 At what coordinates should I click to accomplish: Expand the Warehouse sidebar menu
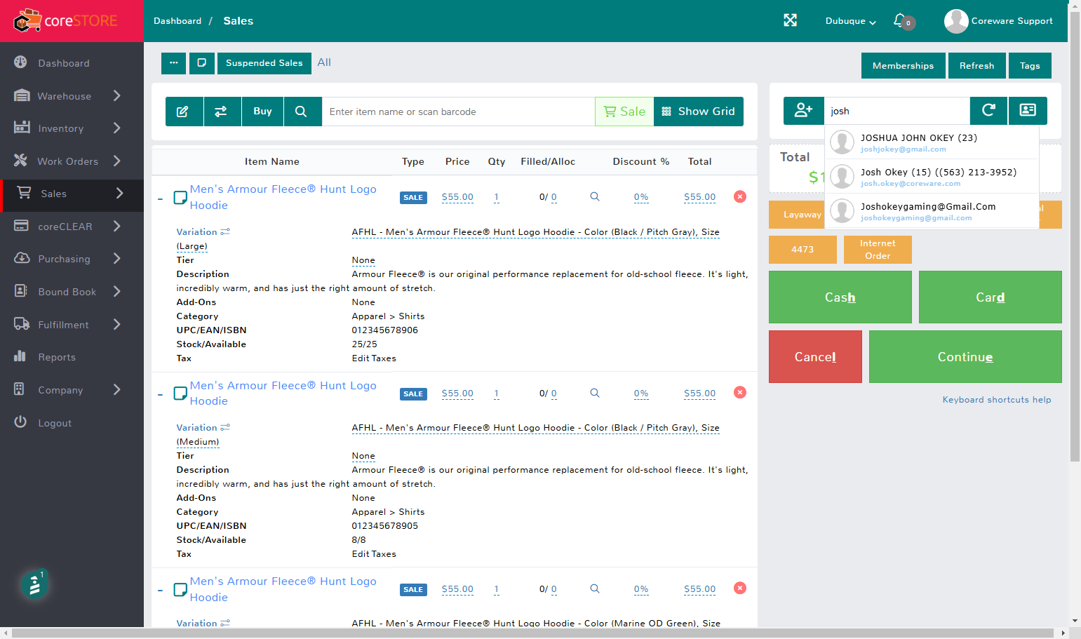72,96
